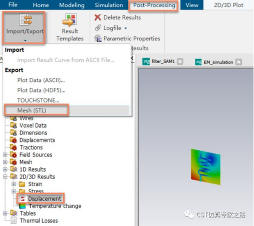Select the Displacement result icon in tree
The height and width of the screenshot is (226, 254).
point(23,198)
